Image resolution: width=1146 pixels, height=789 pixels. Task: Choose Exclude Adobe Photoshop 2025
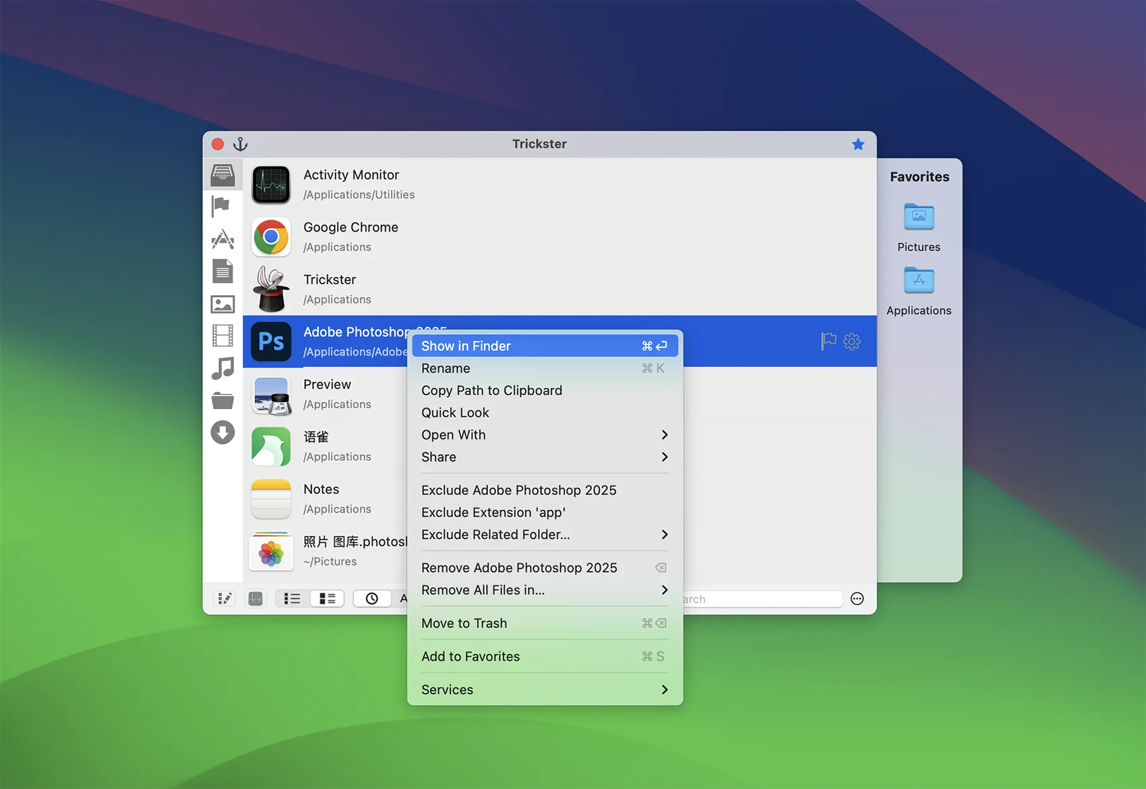(545, 490)
